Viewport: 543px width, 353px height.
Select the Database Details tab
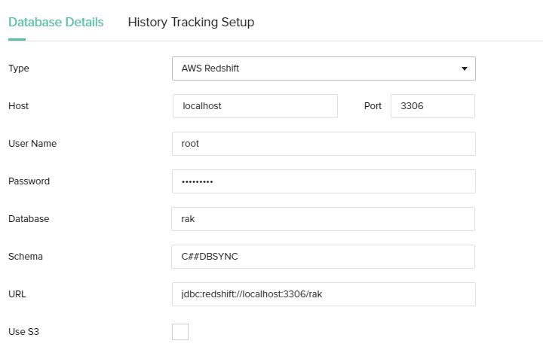click(x=56, y=23)
